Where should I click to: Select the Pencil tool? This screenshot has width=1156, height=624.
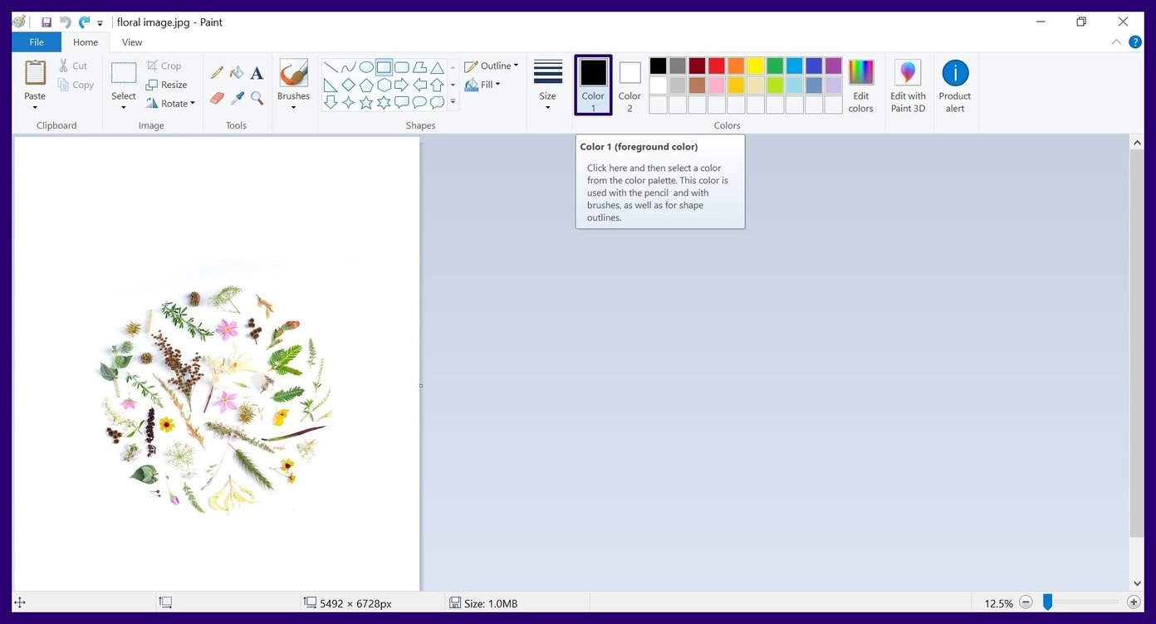pyautogui.click(x=216, y=72)
